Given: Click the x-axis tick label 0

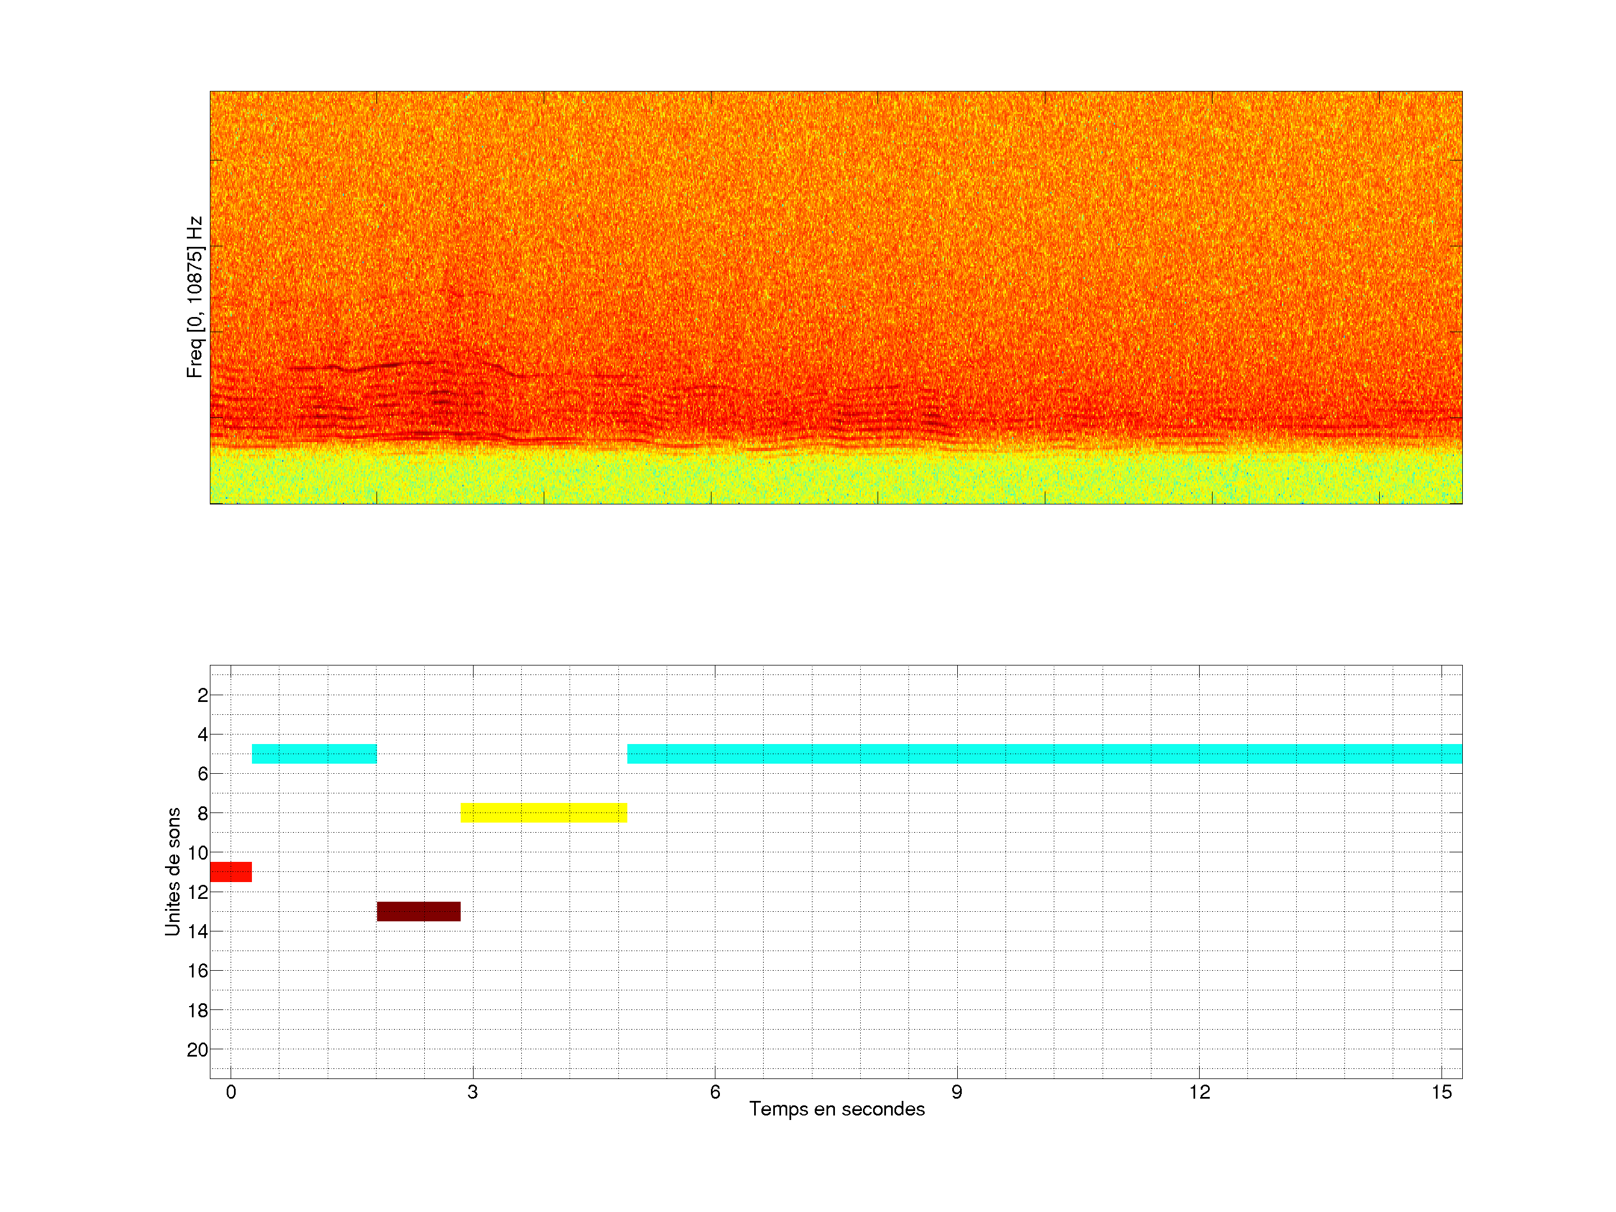Looking at the screenshot, I should pos(231,1092).
